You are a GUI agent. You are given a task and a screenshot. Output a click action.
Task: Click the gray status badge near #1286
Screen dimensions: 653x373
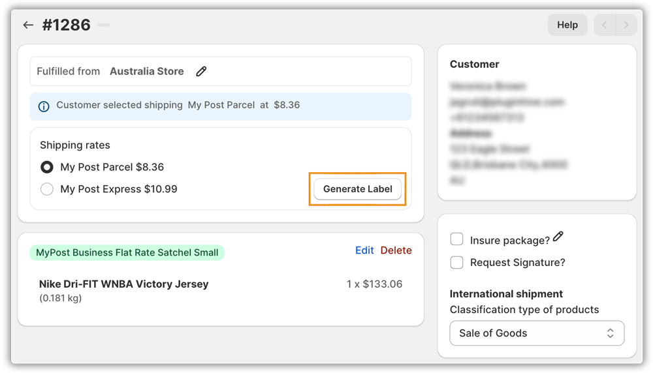pos(104,25)
